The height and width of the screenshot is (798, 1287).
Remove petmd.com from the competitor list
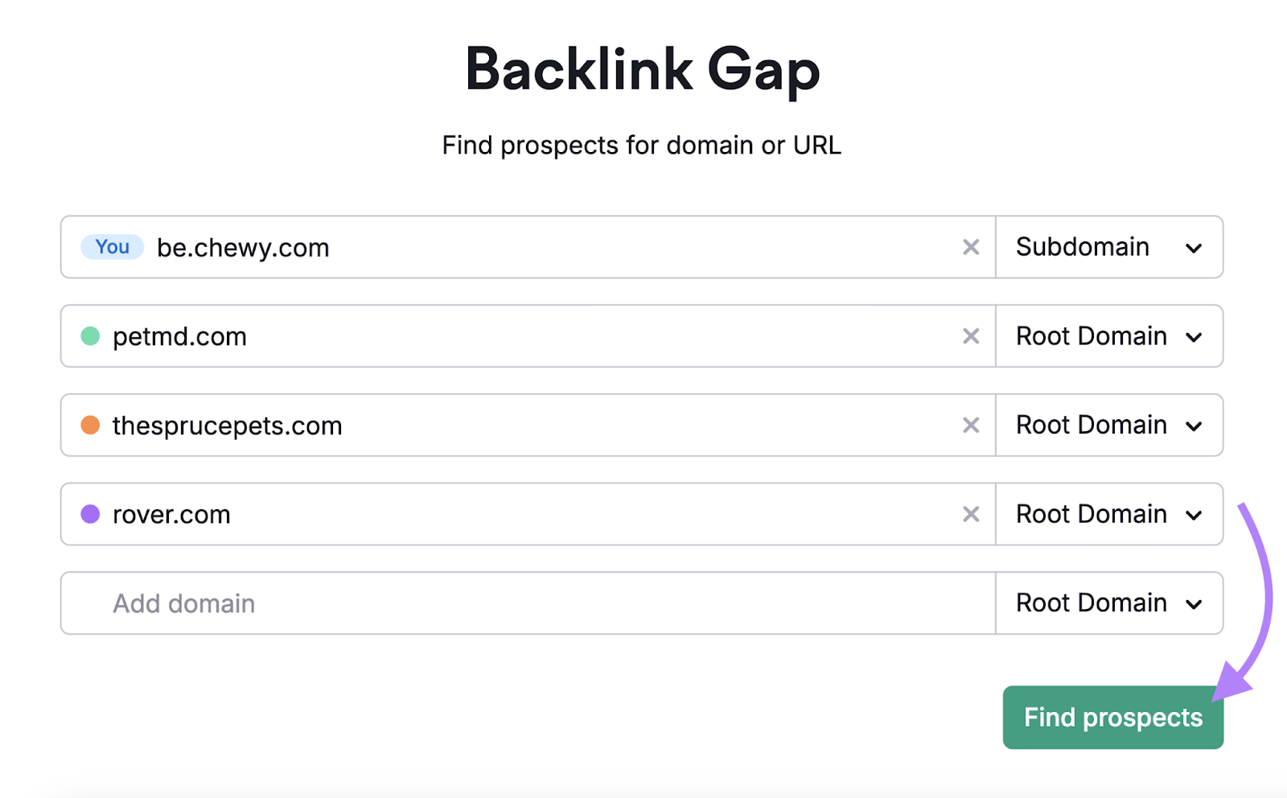972,336
